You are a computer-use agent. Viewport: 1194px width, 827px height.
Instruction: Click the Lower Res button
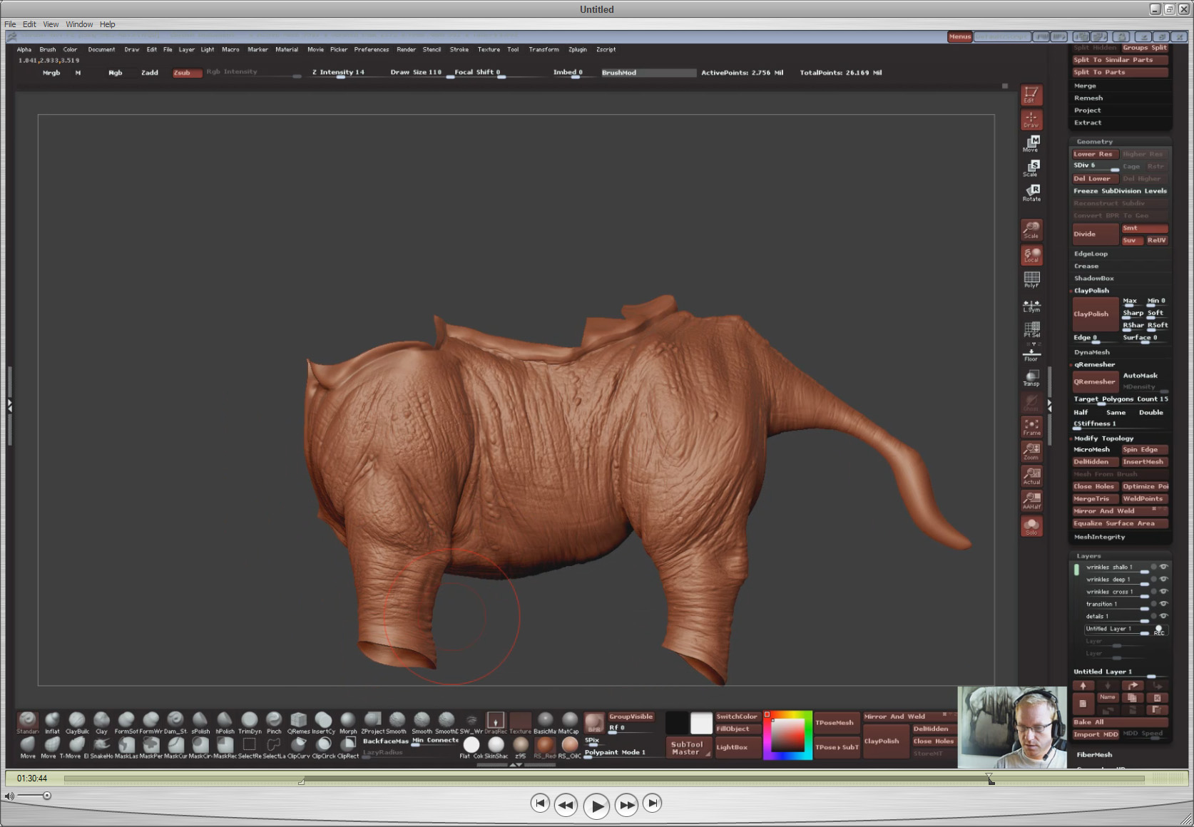tap(1095, 154)
